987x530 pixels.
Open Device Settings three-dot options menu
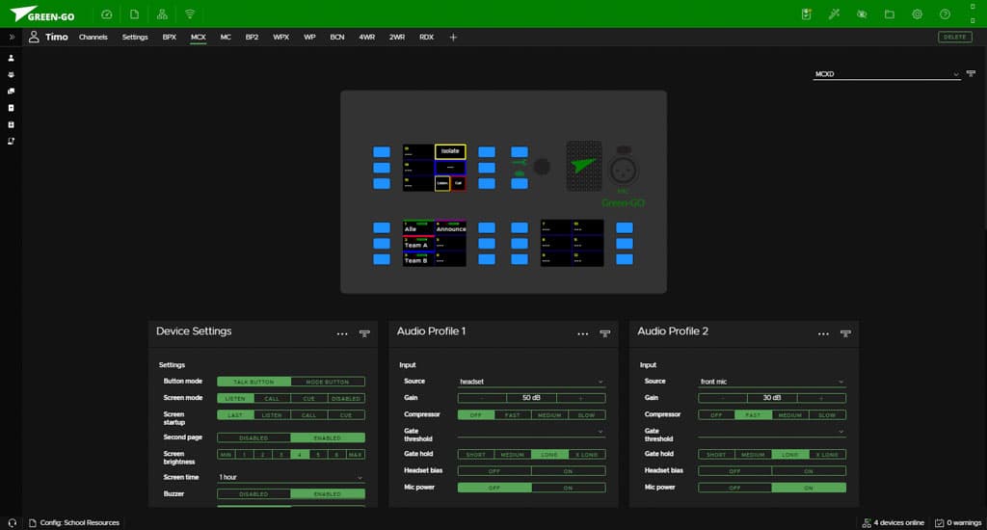click(342, 333)
